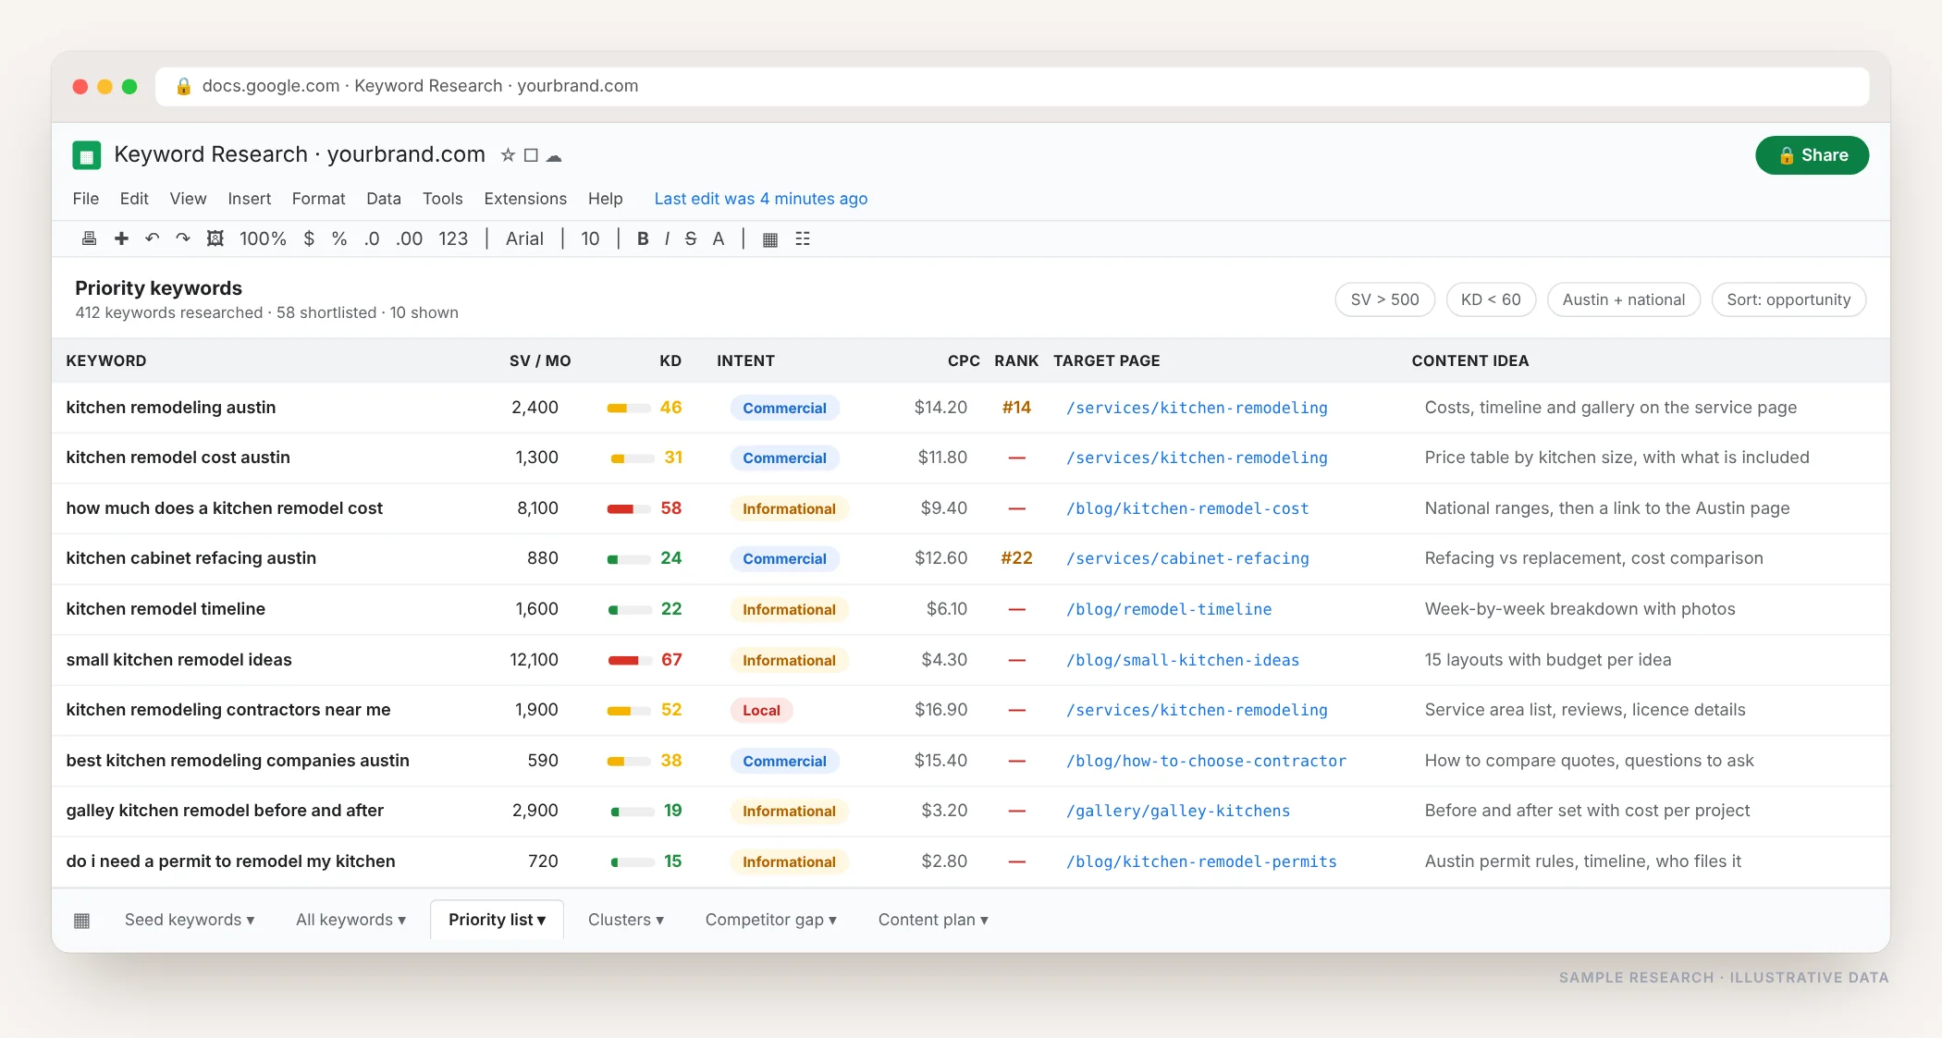Toggle the SV > 500 filter chip
The width and height of the screenshot is (1942, 1038).
[1384, 299]
